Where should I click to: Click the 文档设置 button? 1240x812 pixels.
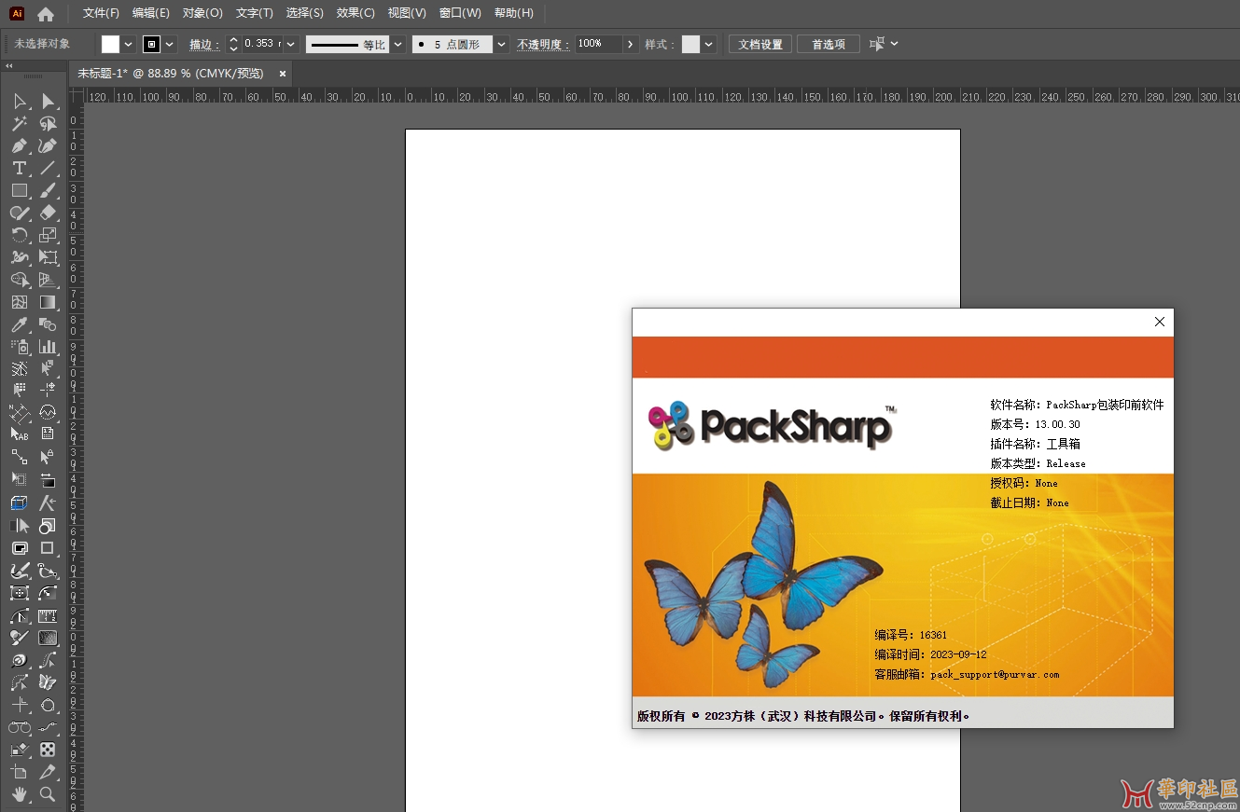(x=760, y=44)
